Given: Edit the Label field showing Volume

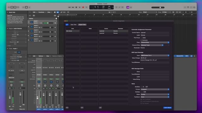Looking at the screenshot, I should pos(155,35).
